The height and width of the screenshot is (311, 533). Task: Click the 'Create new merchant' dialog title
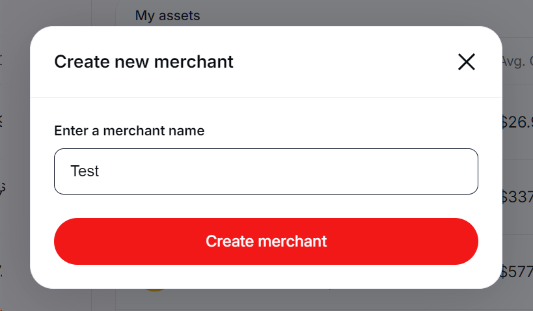click(x=144, y=62)
